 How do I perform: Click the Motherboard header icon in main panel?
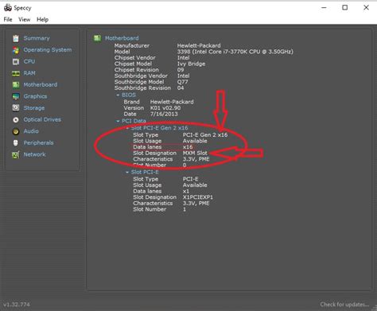97,38
